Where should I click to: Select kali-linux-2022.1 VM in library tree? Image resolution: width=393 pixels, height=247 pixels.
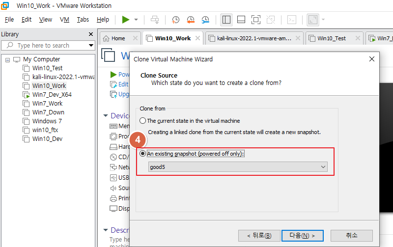[x=63, y=77]
